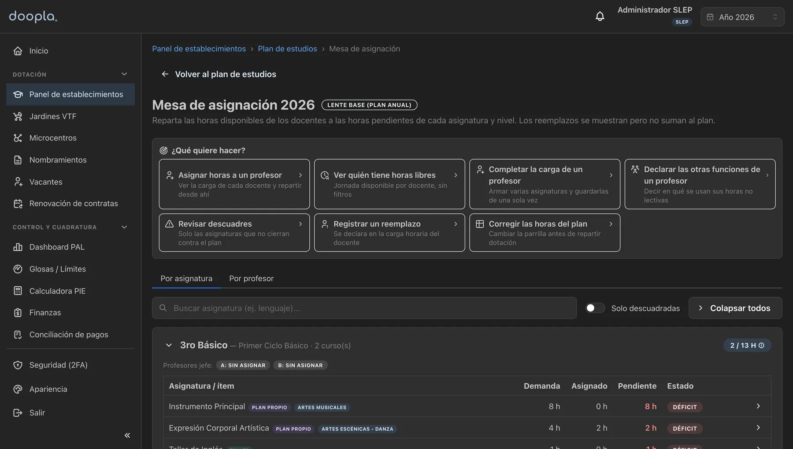Collapse the DOTACIÓN sidebar section
This screenshot has height=449, width=793.
pos(124,74)
